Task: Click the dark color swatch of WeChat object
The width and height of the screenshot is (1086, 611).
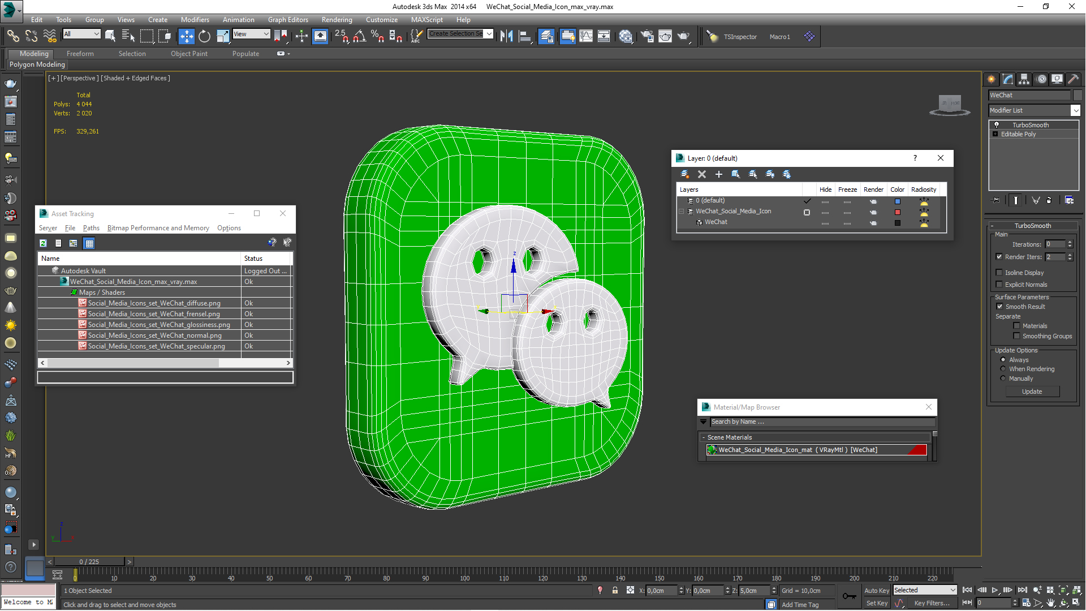Action: [897, 222]
